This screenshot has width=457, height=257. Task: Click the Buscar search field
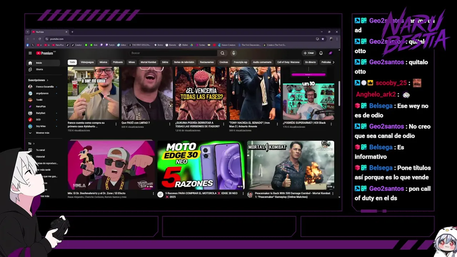[174, 53]
